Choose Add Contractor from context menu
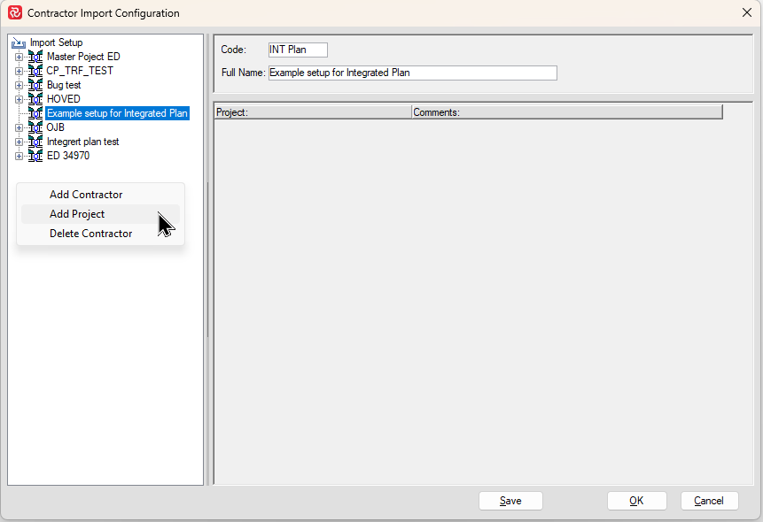This screenshot has width=763, height=522. [86, 195]
